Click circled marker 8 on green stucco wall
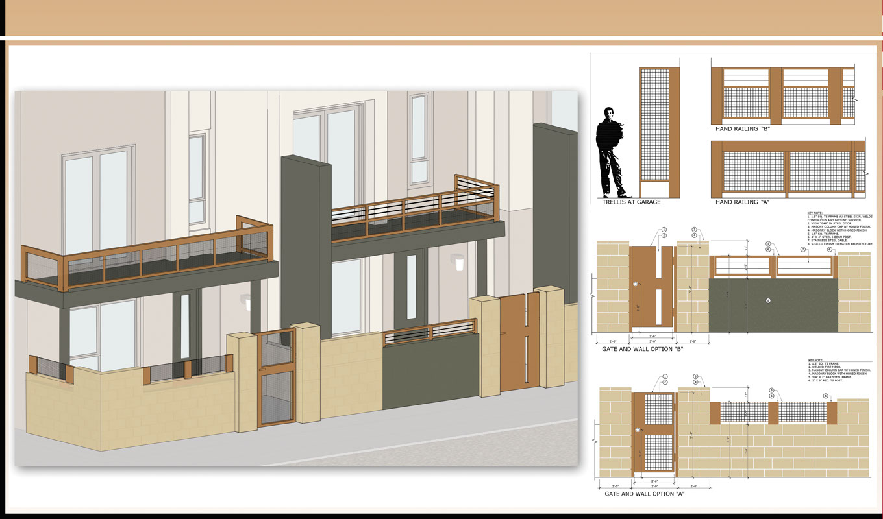Image resolution: width=883 pixels, height=519 pixels. 768,300
